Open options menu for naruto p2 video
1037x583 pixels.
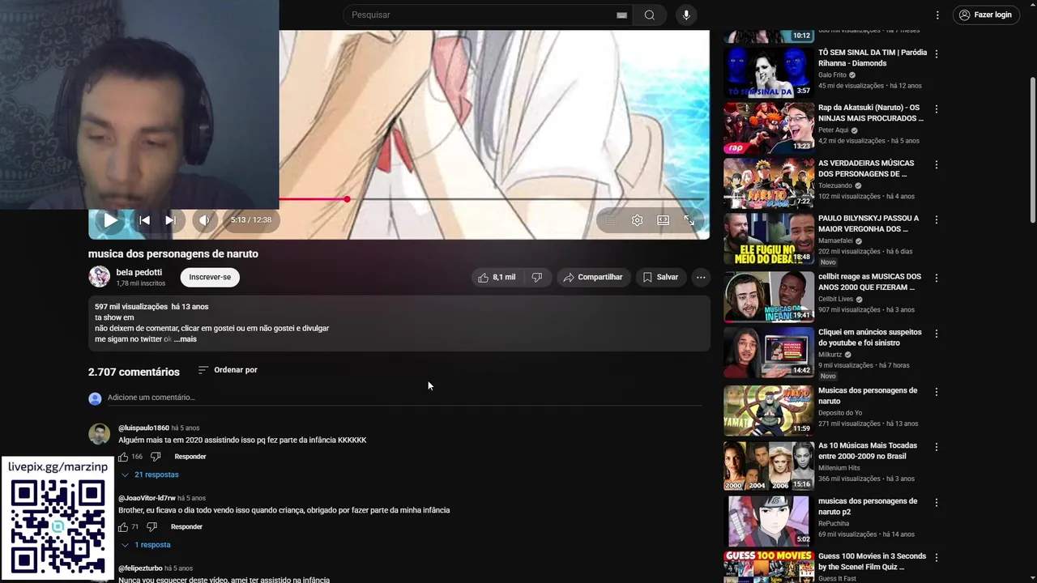point(937,502)
